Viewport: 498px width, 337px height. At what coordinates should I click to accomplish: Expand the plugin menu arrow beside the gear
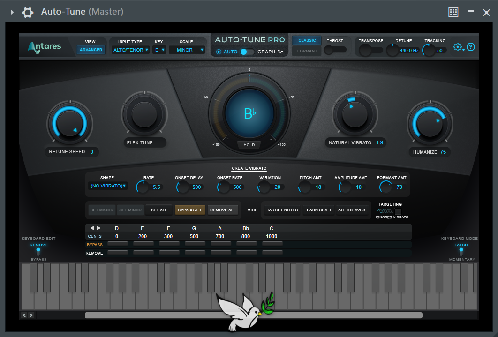[12, 12]
